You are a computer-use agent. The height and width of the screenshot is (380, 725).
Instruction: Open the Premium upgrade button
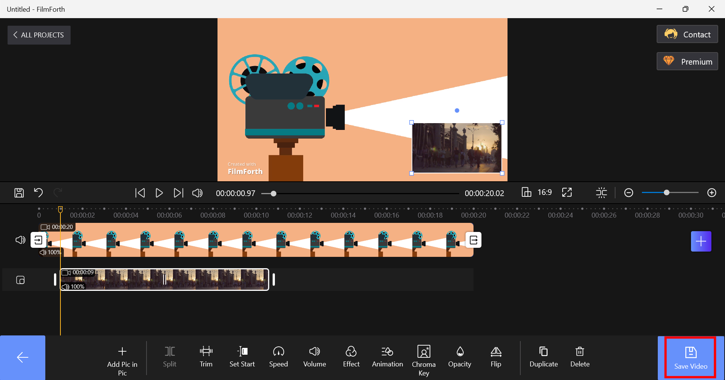click(687, 62)
